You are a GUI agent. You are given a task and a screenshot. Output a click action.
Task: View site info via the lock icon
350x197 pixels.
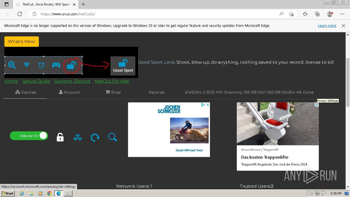pos(34,14)
